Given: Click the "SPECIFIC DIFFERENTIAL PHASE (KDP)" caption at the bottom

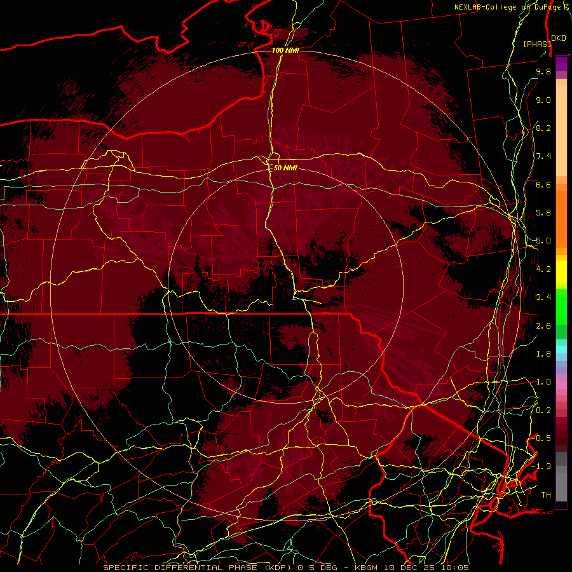Looking at the screenshot, I should [x=196, y=568].
